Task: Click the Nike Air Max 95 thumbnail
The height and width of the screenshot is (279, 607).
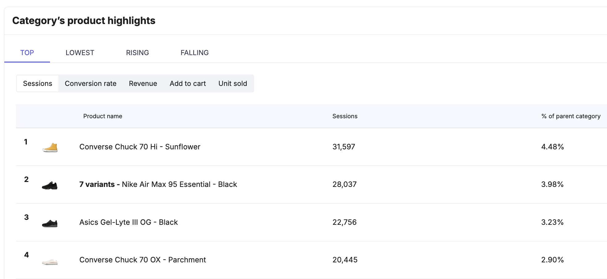Action: (50, 185)
